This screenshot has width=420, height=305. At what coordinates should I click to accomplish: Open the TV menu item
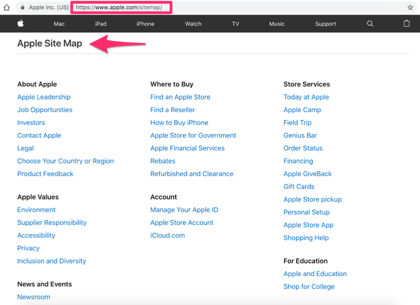[x=235, y=24]
